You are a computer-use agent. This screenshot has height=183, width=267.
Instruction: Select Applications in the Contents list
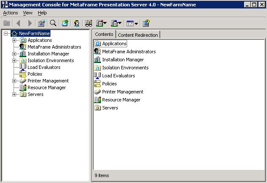pos(114,44)
